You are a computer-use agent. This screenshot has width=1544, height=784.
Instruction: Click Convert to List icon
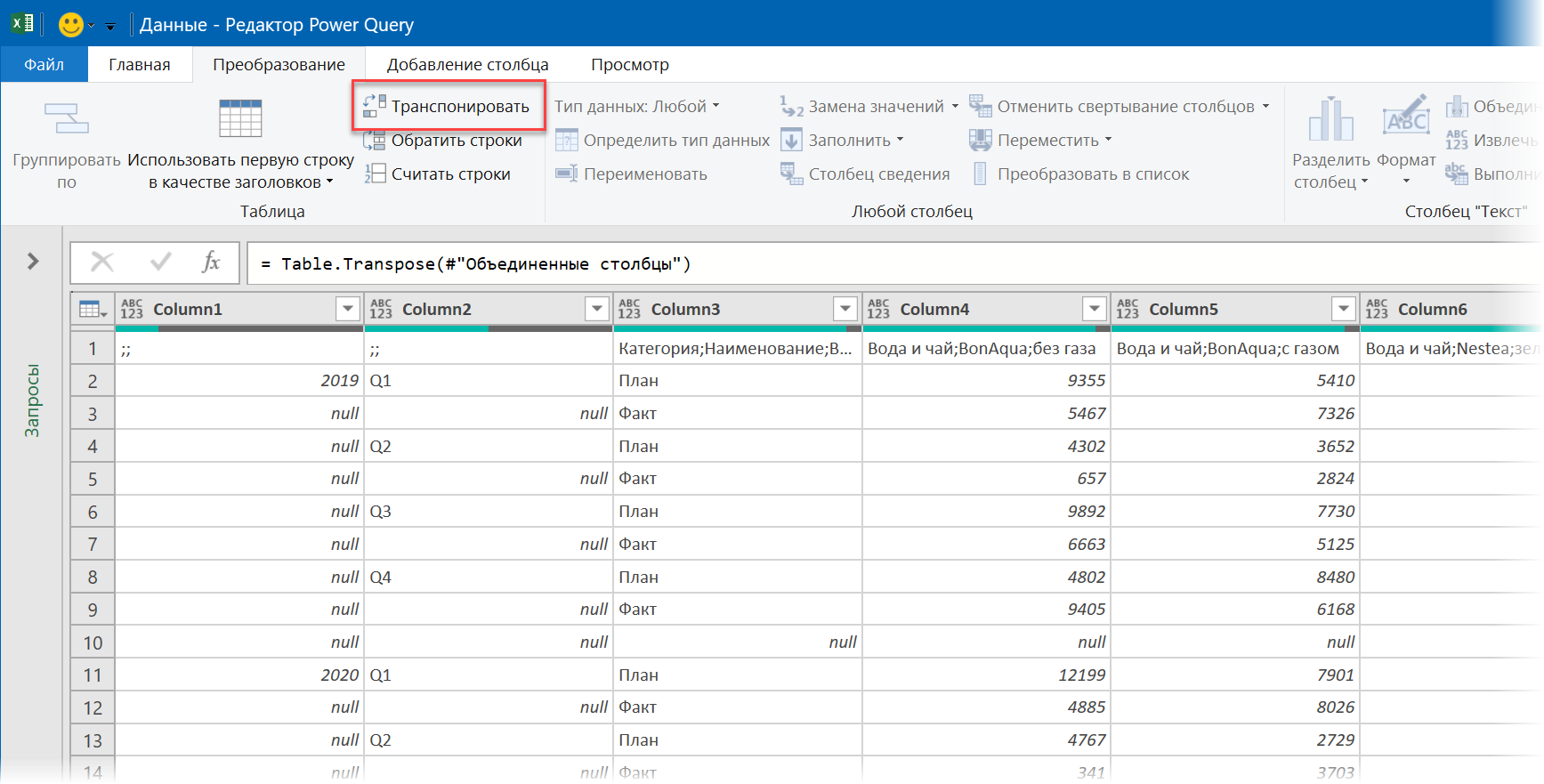(x=980, y=174)
